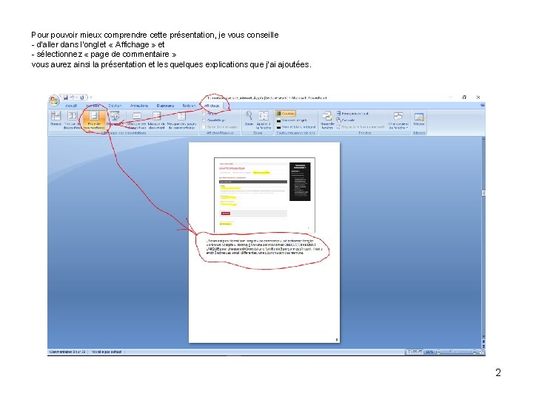Toggle the Quadrillage checkbox

pos(204,120)
